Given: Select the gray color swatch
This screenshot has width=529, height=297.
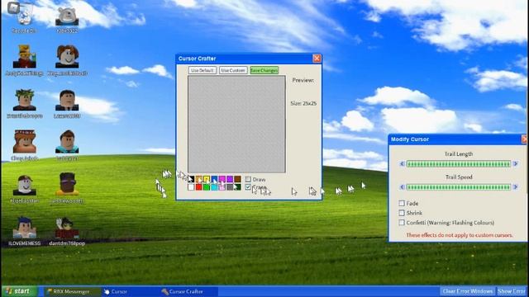Looking at the screenshot, I should pos(230,187).
